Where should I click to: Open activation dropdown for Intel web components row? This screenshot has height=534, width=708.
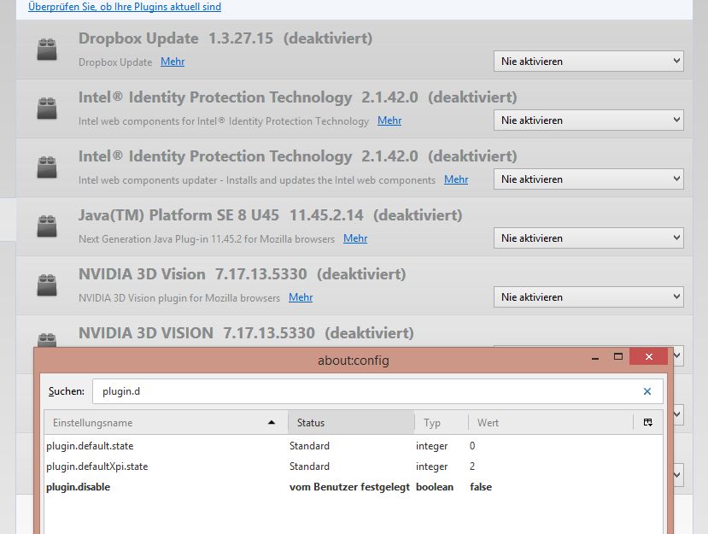click(588, 120)
